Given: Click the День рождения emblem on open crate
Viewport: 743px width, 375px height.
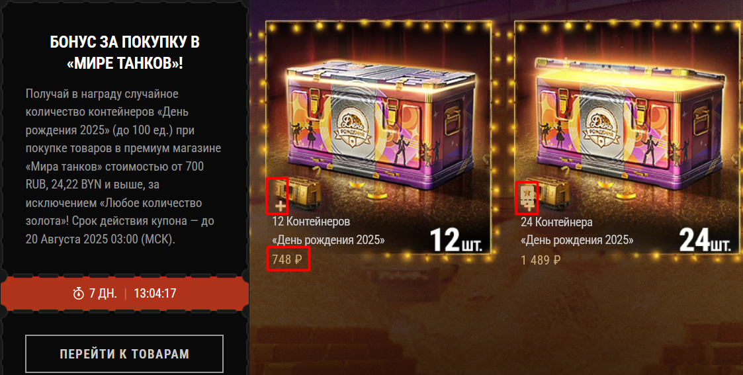Looking at the screenshot, I should tap(601, 129).
